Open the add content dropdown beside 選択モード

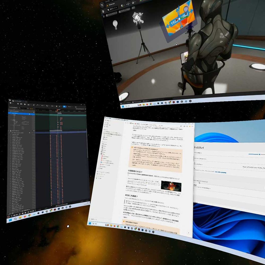(122, 6)
